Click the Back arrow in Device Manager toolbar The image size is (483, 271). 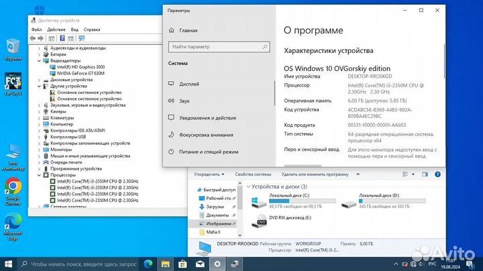click(33, 38)
